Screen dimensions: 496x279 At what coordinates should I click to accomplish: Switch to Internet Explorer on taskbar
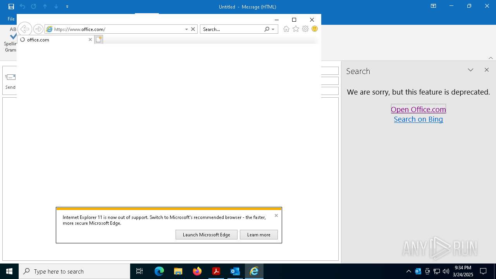pos(254,271)
